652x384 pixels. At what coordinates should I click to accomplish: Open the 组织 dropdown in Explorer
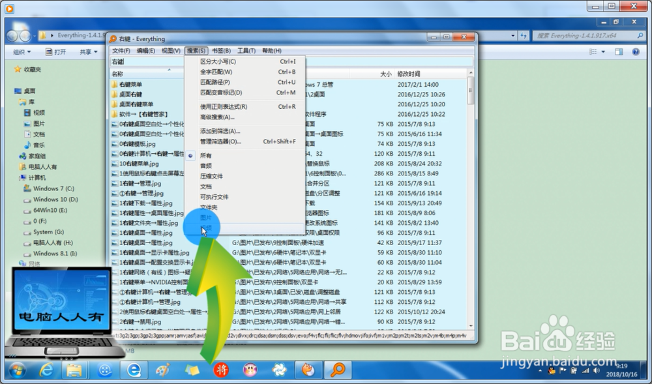click(x=22, y=52)
